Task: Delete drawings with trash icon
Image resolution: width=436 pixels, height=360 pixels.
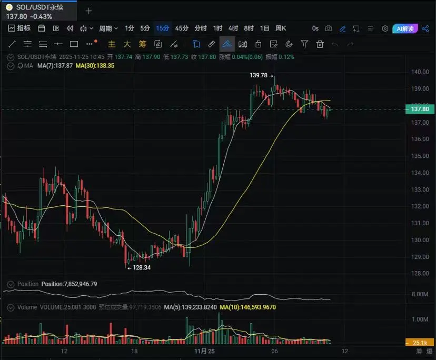Action: click(320, 44)
